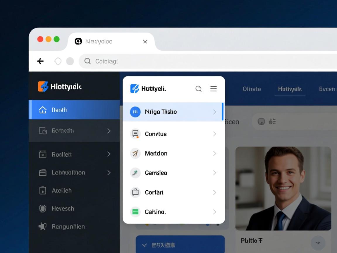This screenshot has width=337, height=253.
Task: Click the Cortart briefcase icon
Action: coord(135,192)
